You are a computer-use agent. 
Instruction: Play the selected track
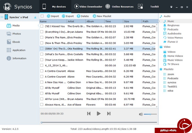[x=98, y=114]
